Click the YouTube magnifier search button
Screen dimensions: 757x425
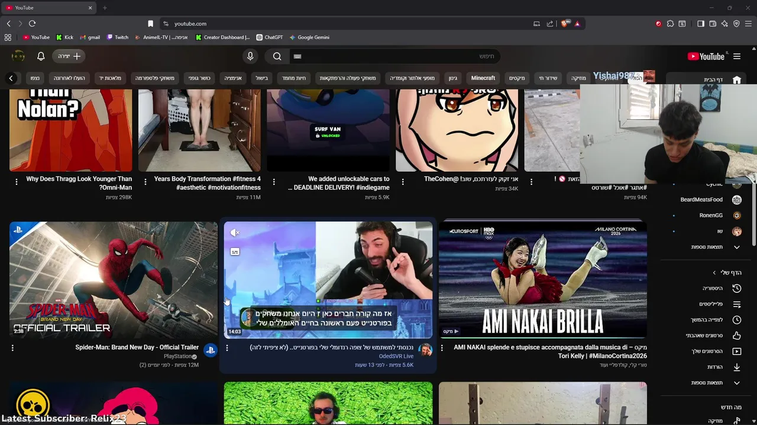277,56
